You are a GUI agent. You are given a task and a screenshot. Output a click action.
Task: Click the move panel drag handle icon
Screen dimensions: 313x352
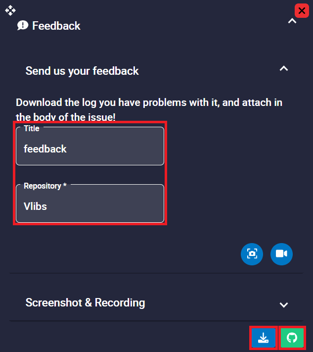click(10, 10)
